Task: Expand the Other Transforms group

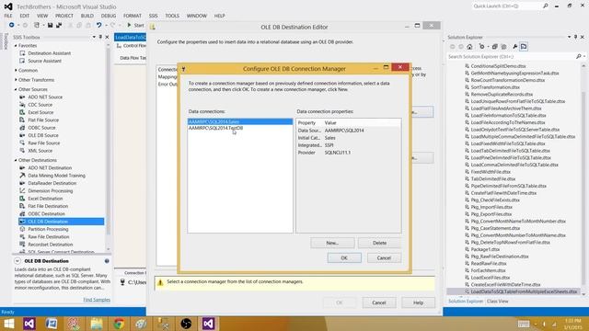Action: click(x=16, y=80)
